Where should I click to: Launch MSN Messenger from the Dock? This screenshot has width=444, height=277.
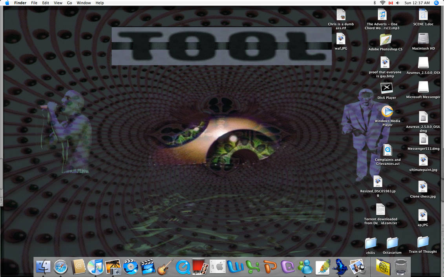coord(305,267)
